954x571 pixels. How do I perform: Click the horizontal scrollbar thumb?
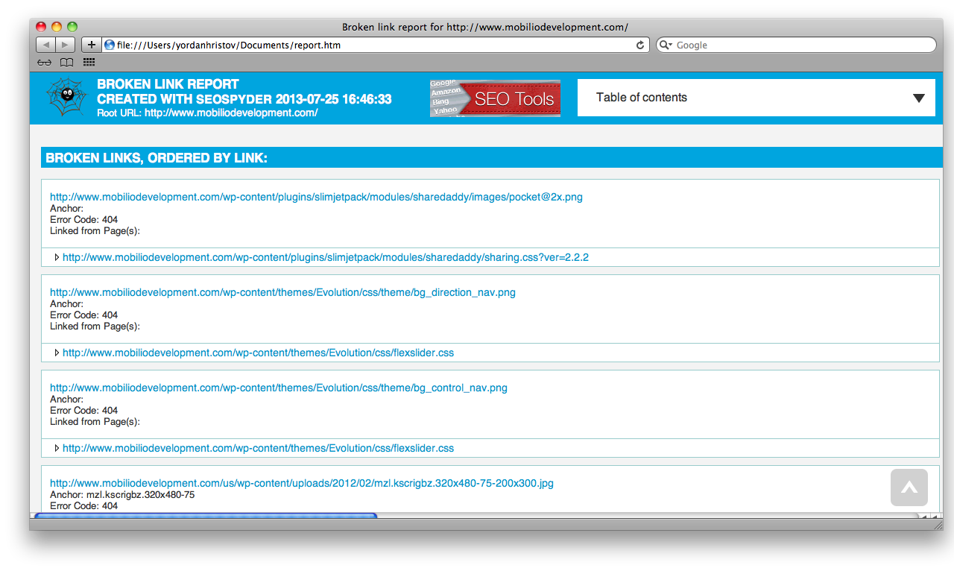tap(206, 516)
